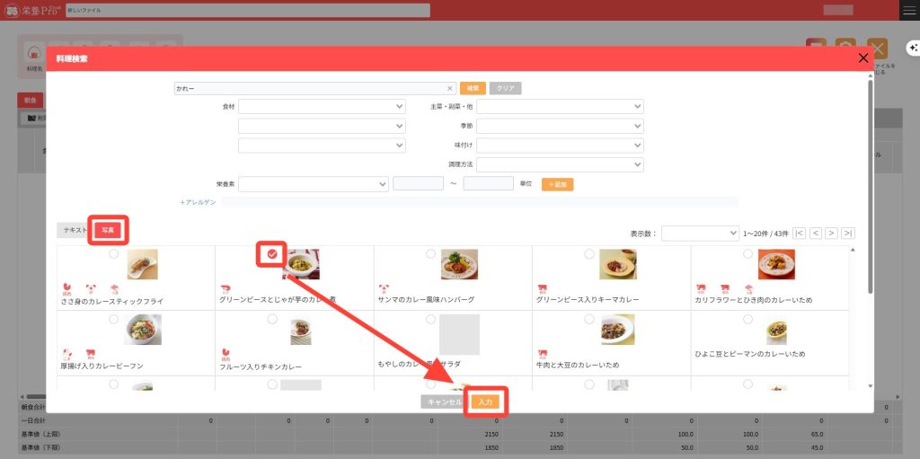Expand the 季節 dropdown
This screenshot has width=920, height=459.
(560, 126)
